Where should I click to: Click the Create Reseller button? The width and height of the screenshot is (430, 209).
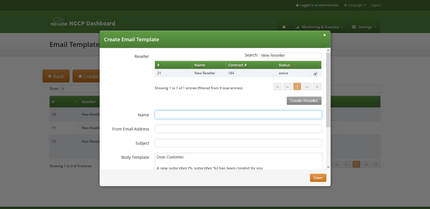(304, 101)
